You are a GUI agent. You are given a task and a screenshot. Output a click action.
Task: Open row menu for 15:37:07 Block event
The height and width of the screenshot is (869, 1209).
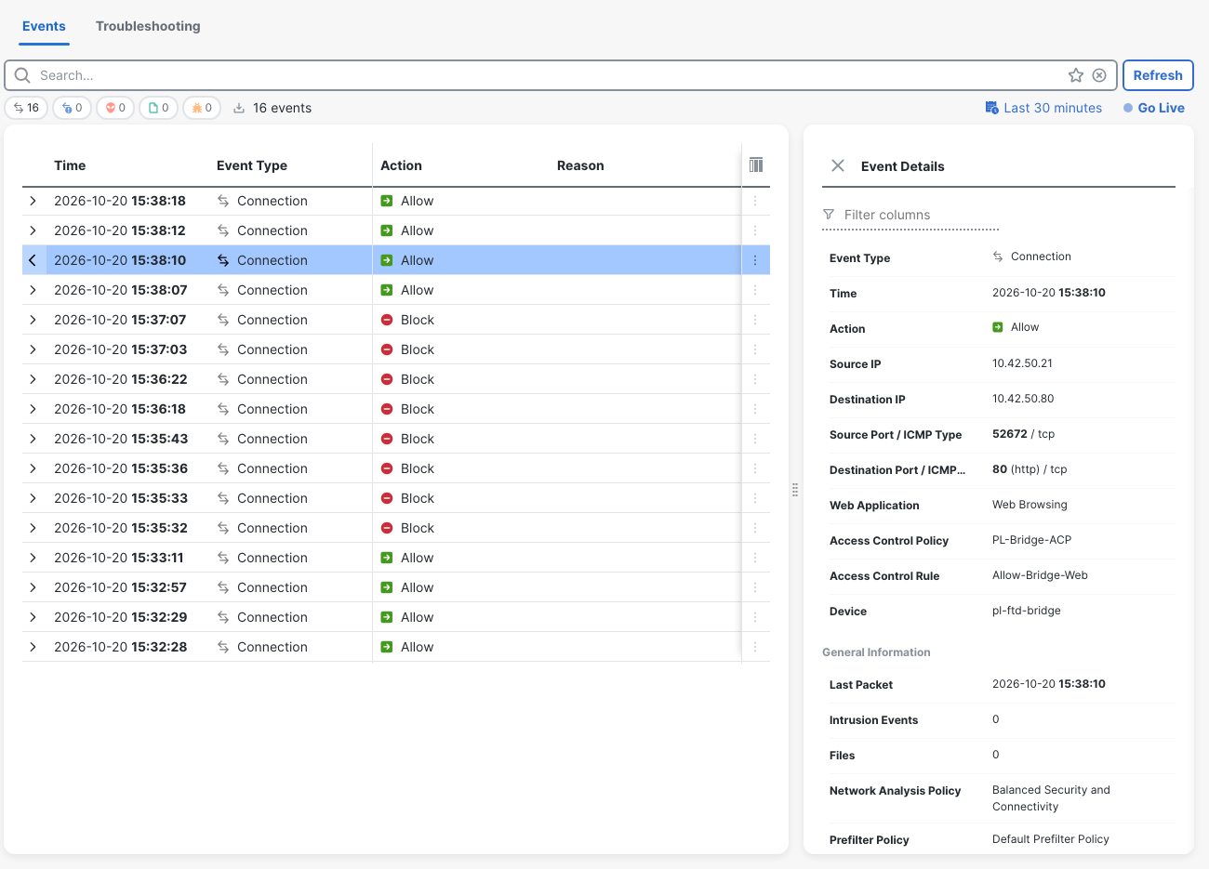point(755,320)
